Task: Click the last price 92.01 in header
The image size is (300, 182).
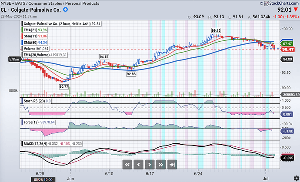Action: pyautogui.click(x=284, y=10)
